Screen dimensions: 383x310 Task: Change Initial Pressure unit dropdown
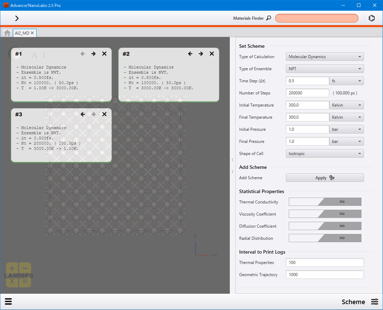[346, 129]
